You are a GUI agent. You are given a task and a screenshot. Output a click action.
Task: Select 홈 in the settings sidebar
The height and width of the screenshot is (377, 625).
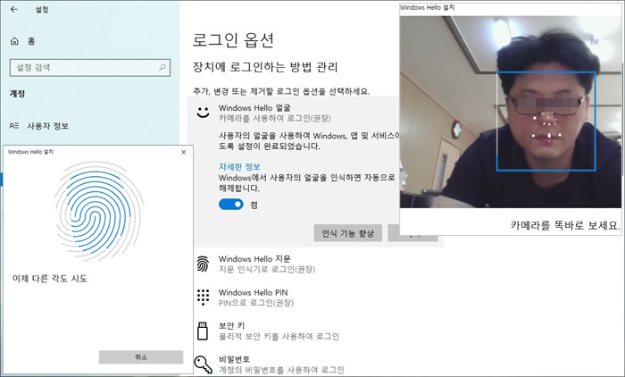31,41
